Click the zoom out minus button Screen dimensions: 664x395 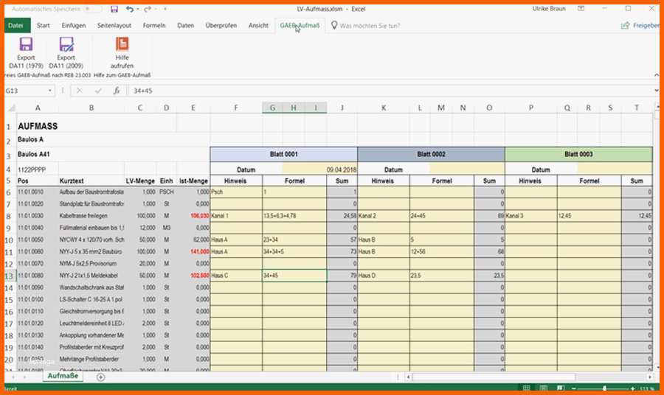pyautogui.click(x=574, y=388)
